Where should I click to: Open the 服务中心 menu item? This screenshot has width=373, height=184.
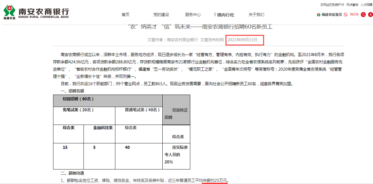[193, 15]
